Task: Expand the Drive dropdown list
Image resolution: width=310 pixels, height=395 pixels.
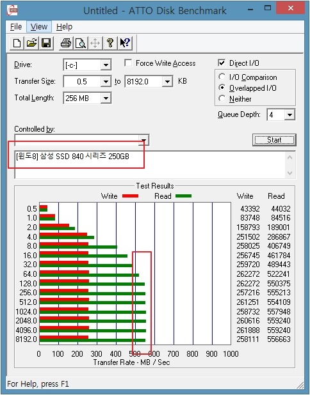Action: (x=106, y=65)
